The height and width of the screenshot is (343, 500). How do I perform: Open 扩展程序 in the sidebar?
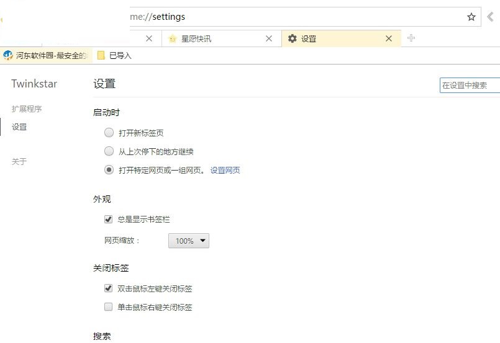pos(27,109)
